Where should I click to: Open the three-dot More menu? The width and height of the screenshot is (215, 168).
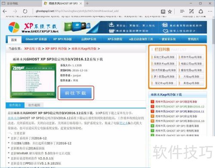click(x=210, y=11)
